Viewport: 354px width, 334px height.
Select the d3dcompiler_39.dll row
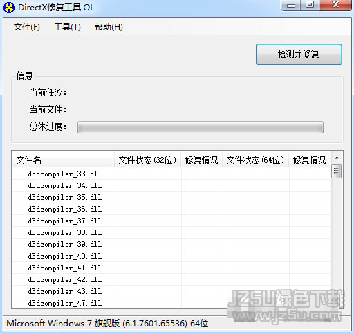[171, 244]
